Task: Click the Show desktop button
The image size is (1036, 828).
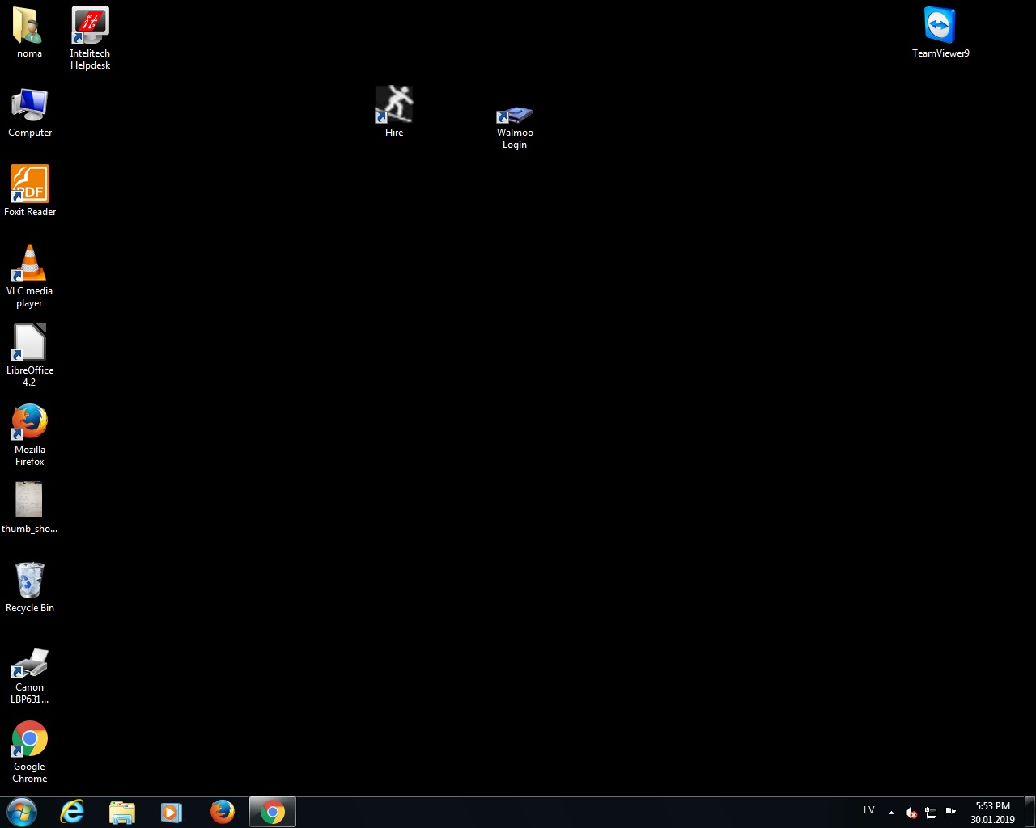Action: click(1030, 813)
